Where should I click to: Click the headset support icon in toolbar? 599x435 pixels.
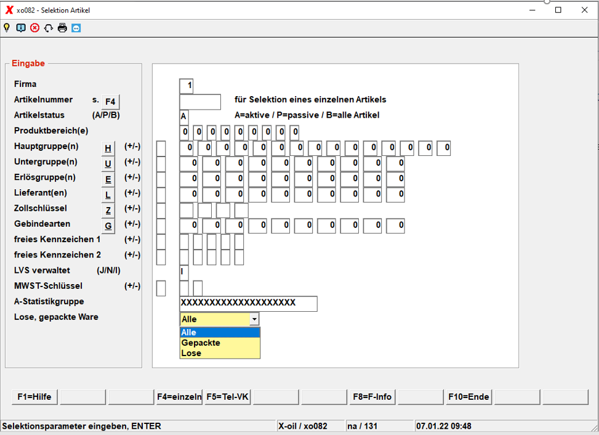click(49, 28)
